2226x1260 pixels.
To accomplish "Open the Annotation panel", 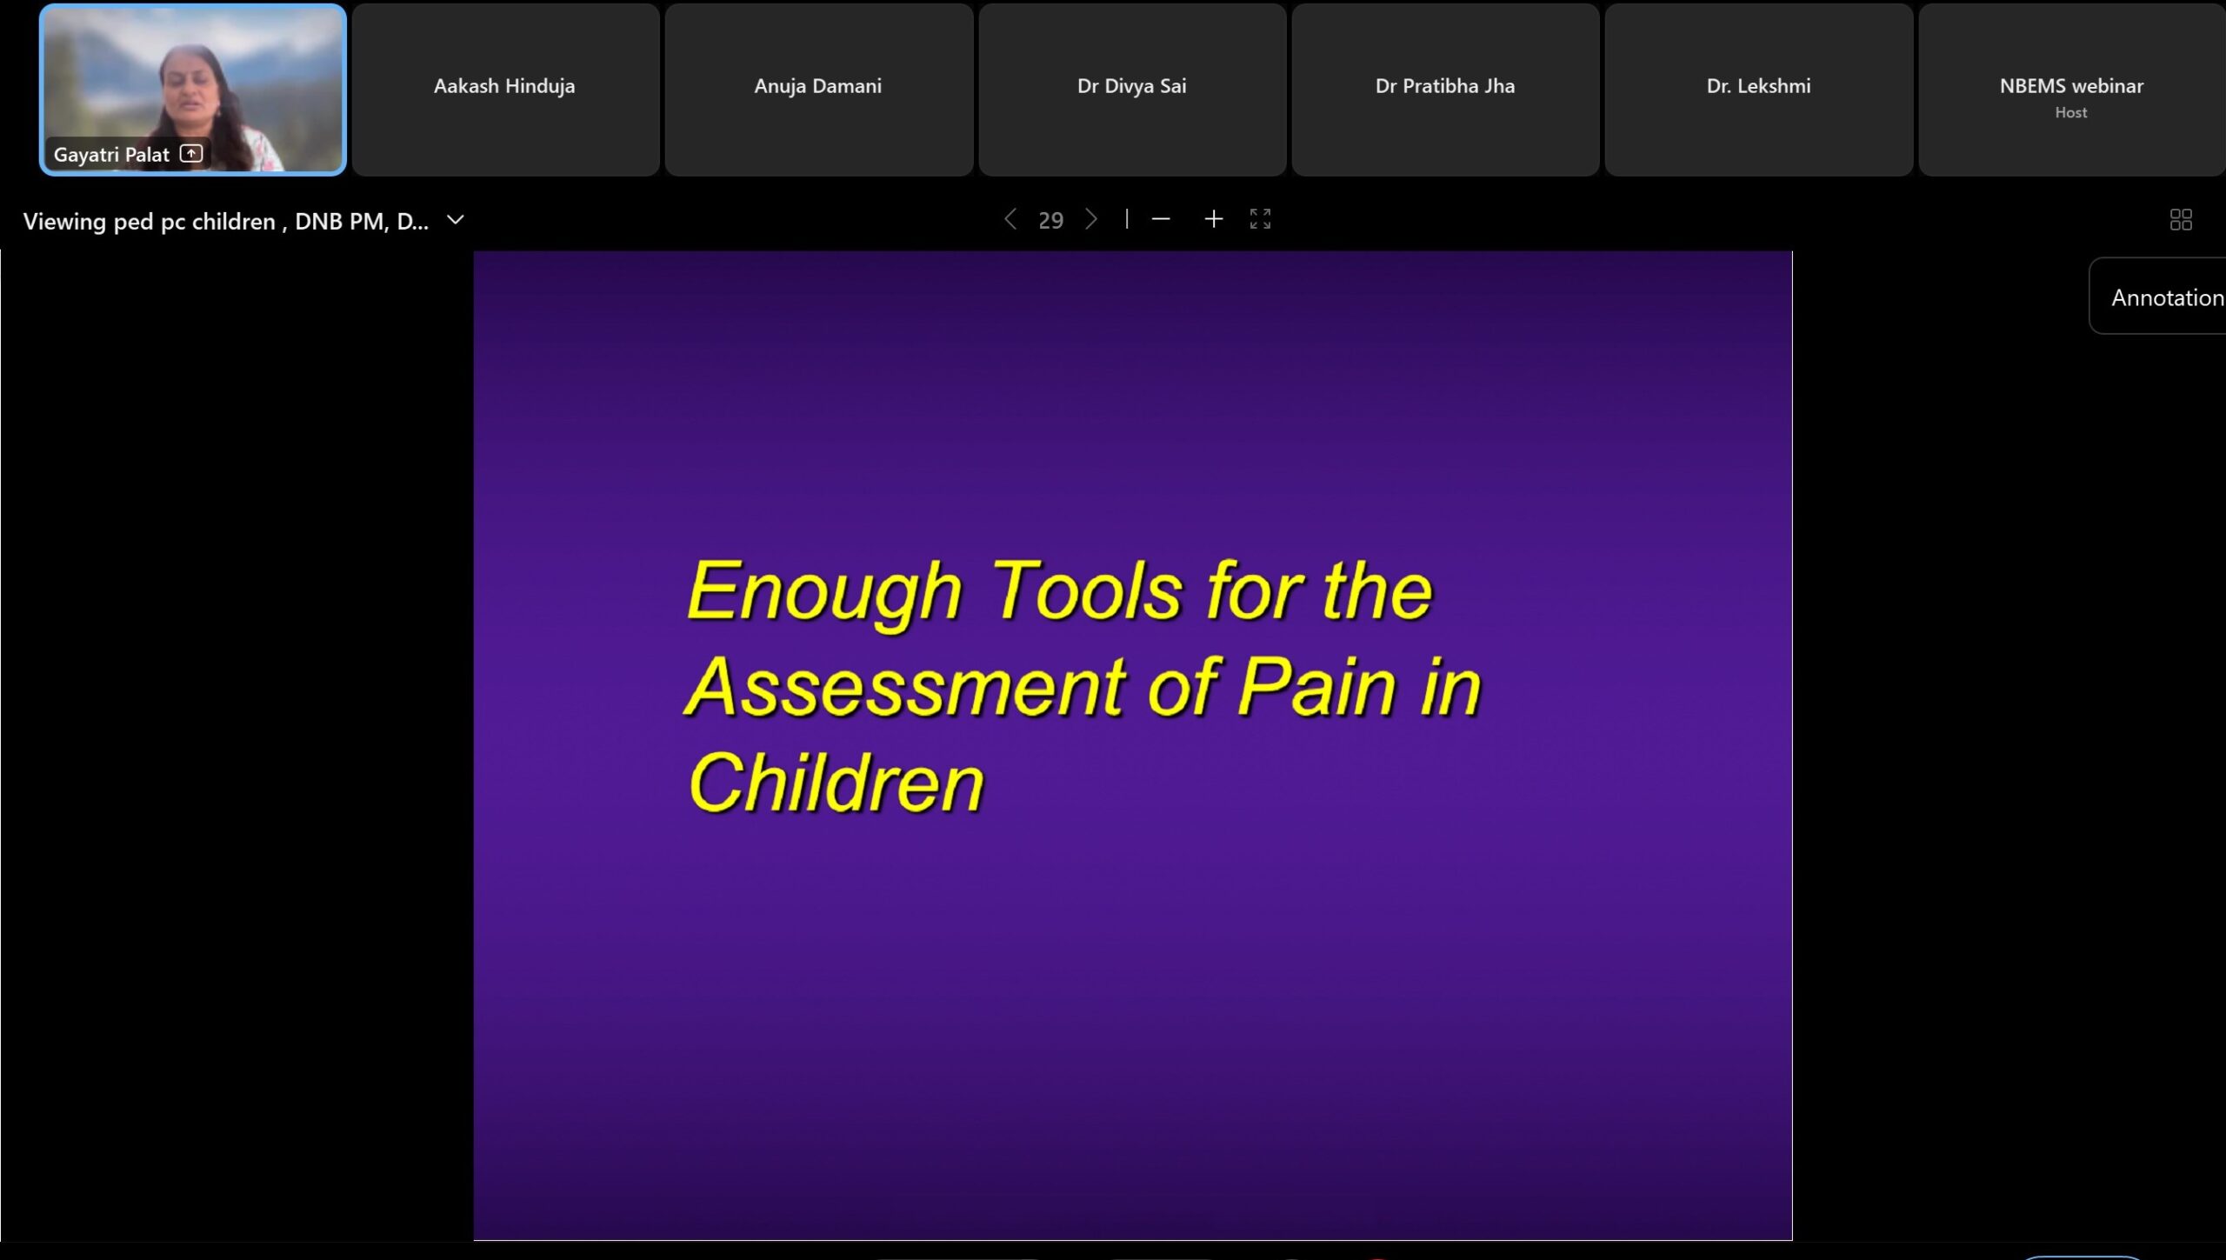I will [x=2165, y=297].
